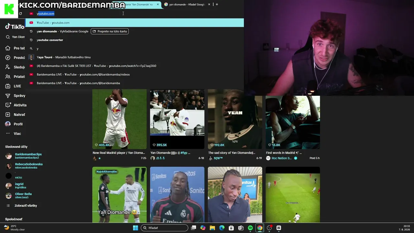Go to the Pre teba home feed
Image resolution: width=414 pixels, height=233 pixels.
pyautogui.click(x=15, y=48)
